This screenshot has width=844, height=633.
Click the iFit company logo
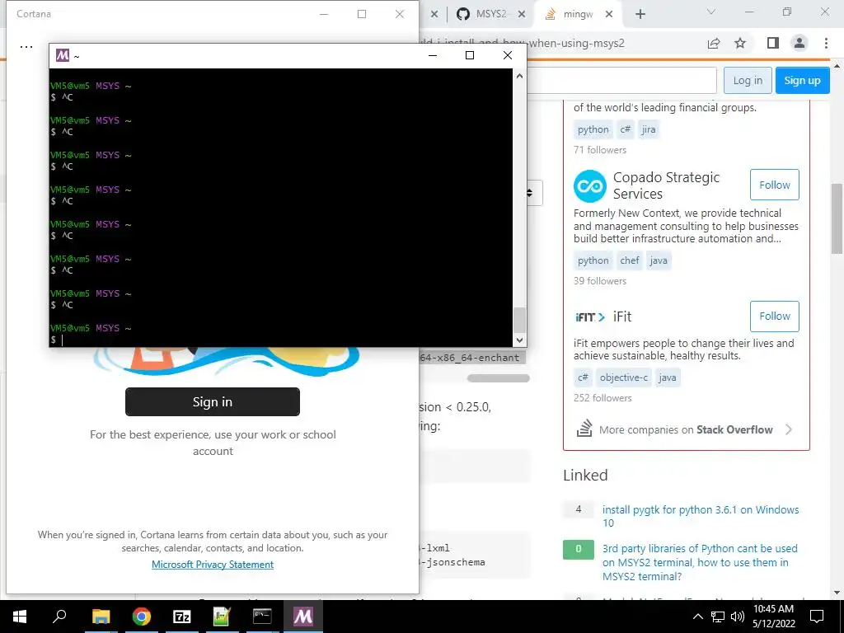pyautogui.click(x=590, y=317)
